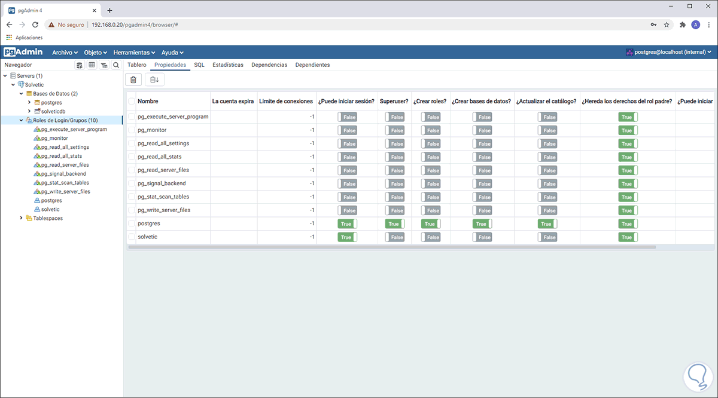Click the Search Objects magnifier icon
The width and height of the screenshot is (718, 398).
[x=116, y=65]
